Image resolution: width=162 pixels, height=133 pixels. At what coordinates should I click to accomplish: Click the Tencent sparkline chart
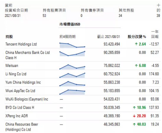pos(72,45)
